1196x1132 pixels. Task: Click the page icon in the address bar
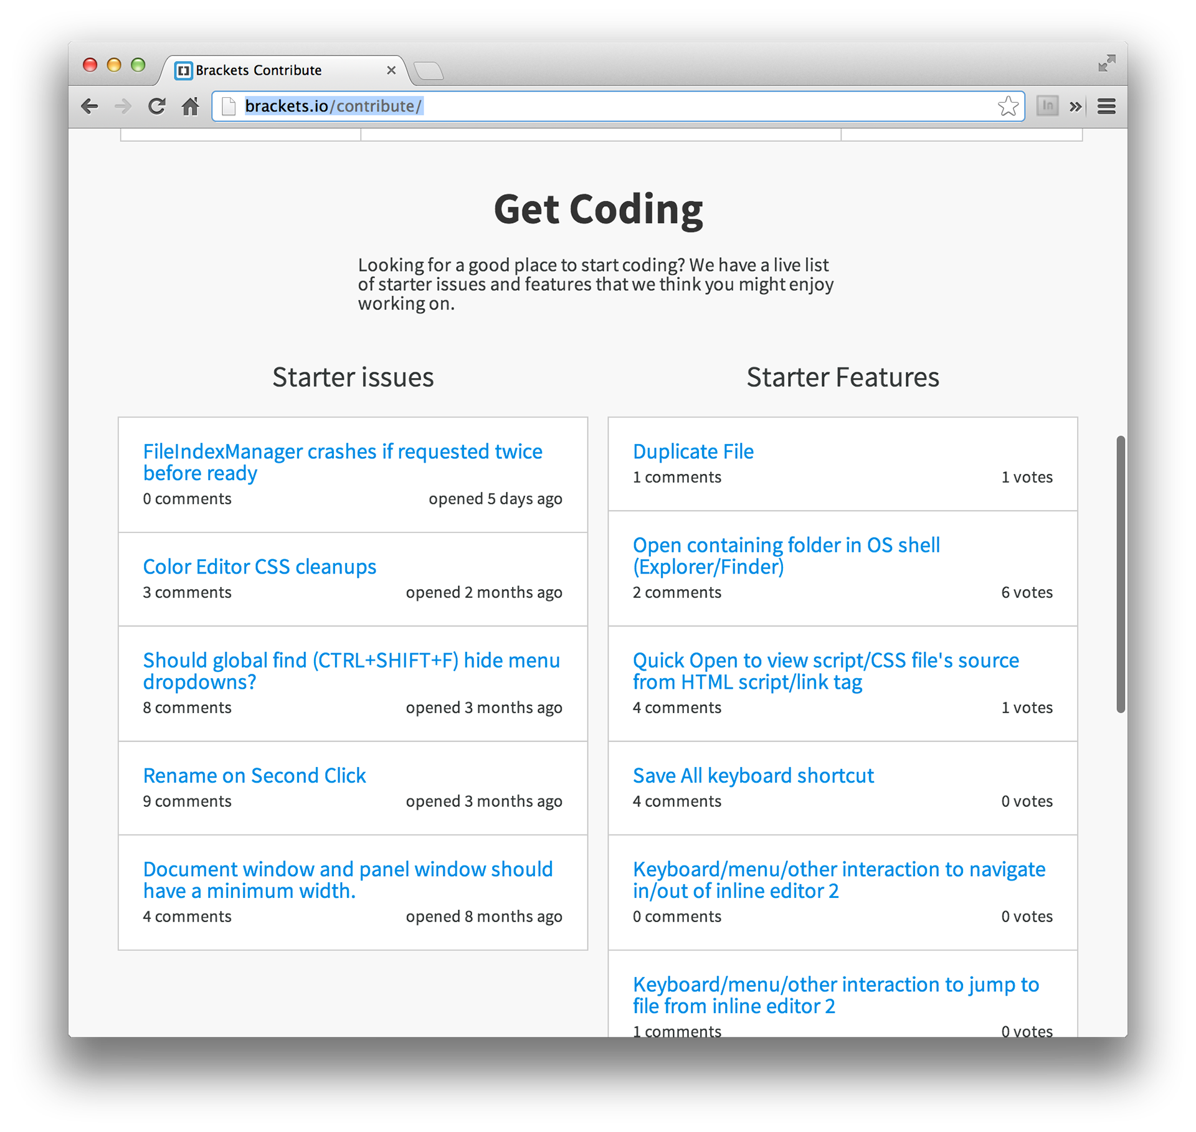click(x=229, y=106)
